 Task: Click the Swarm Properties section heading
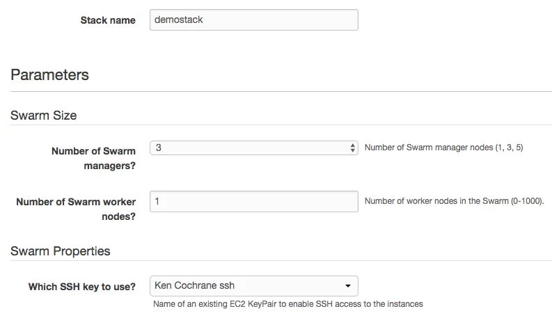pyautogui.click(x=60, y=251)
